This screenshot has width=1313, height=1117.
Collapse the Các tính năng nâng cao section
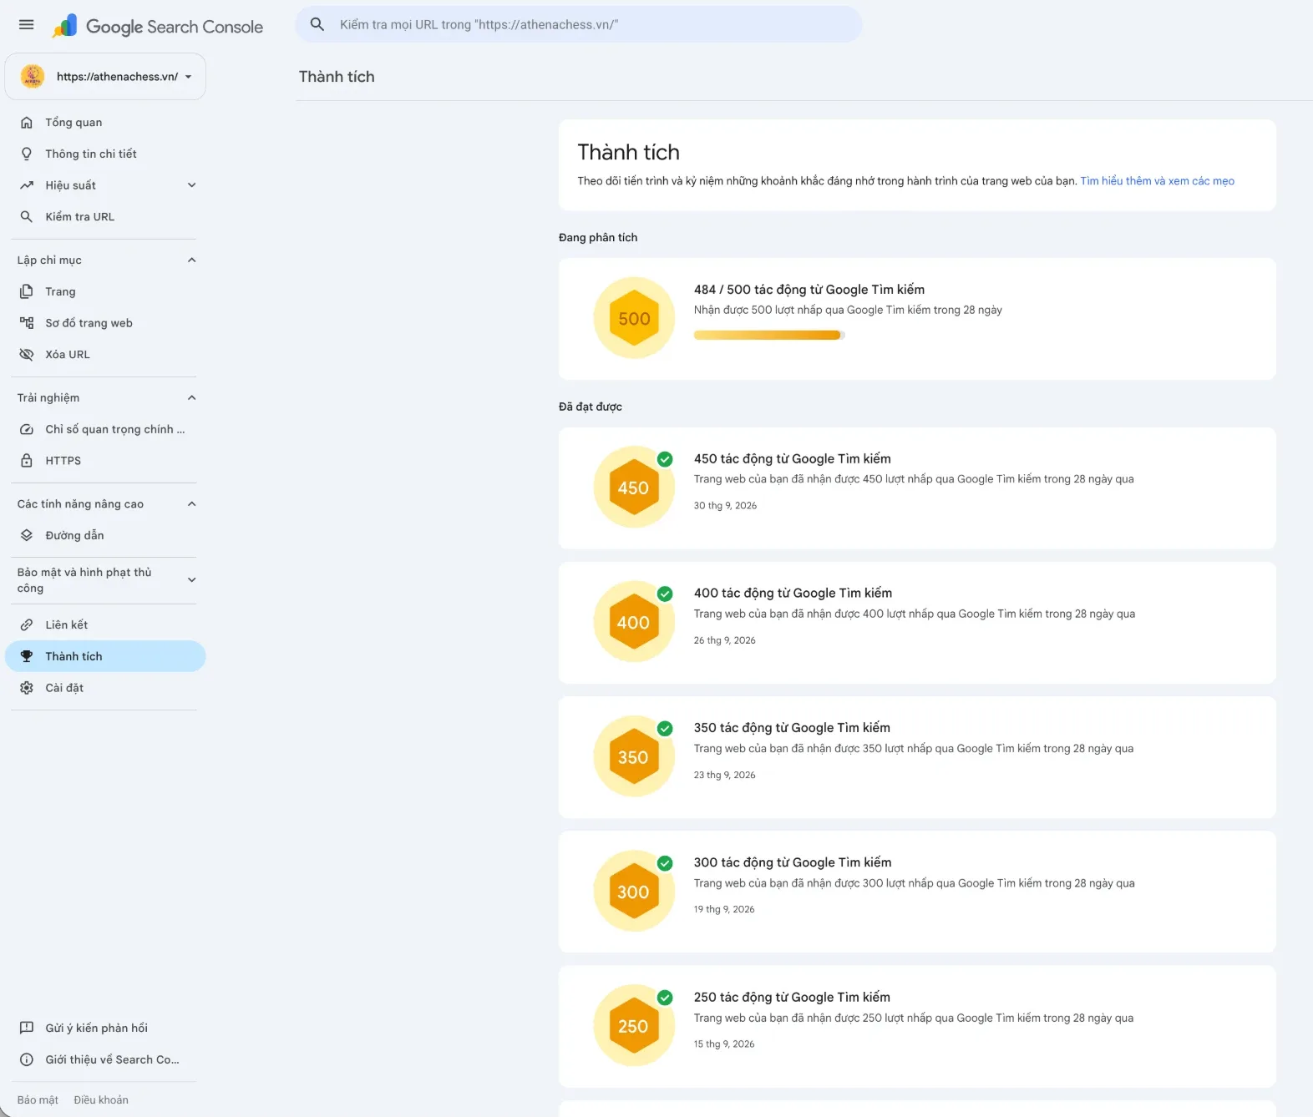point(192,503)
